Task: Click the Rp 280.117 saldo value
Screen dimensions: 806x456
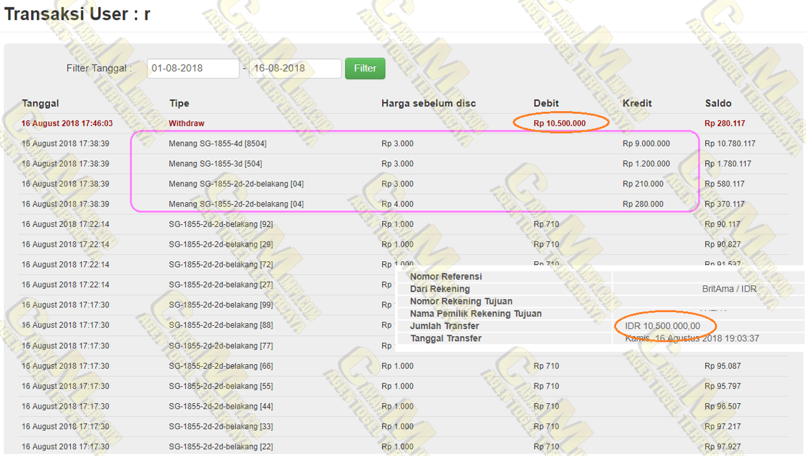Action: (724, 123)
